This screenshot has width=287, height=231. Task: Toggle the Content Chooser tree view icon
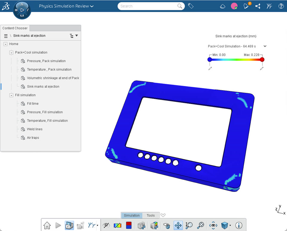click(x=71, y=36)
